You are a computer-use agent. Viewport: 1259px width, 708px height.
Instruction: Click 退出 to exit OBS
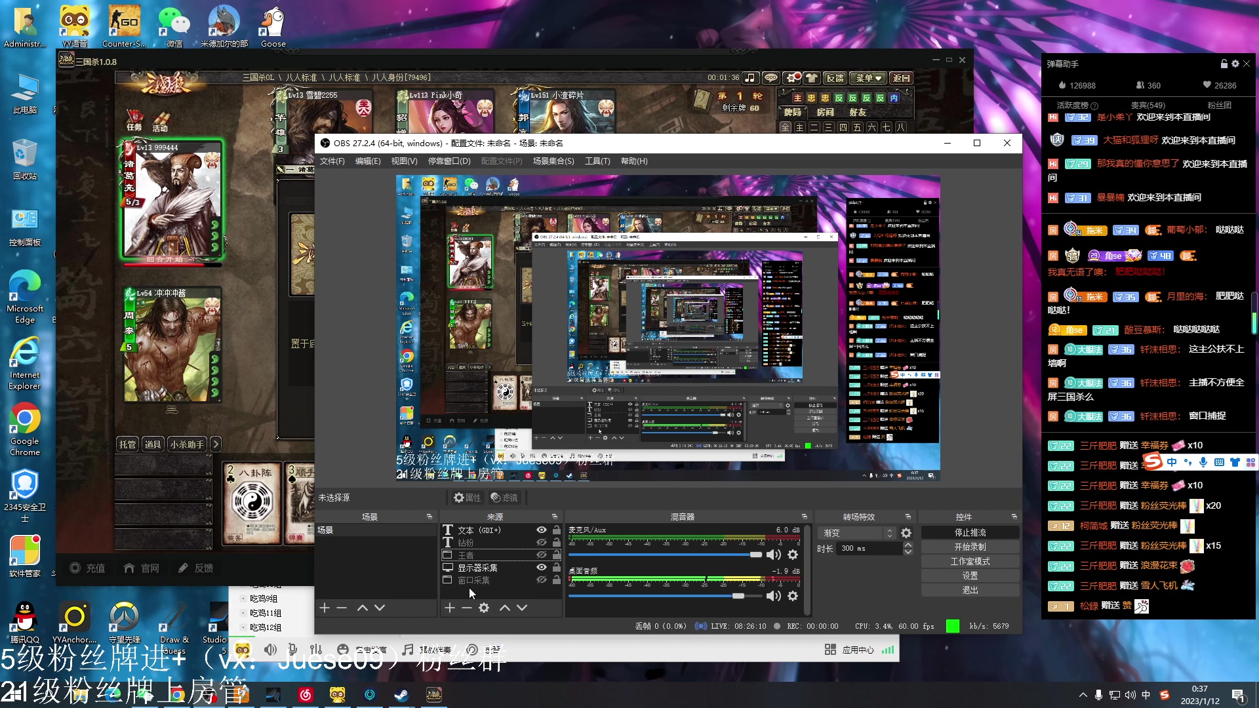(970, 590)
